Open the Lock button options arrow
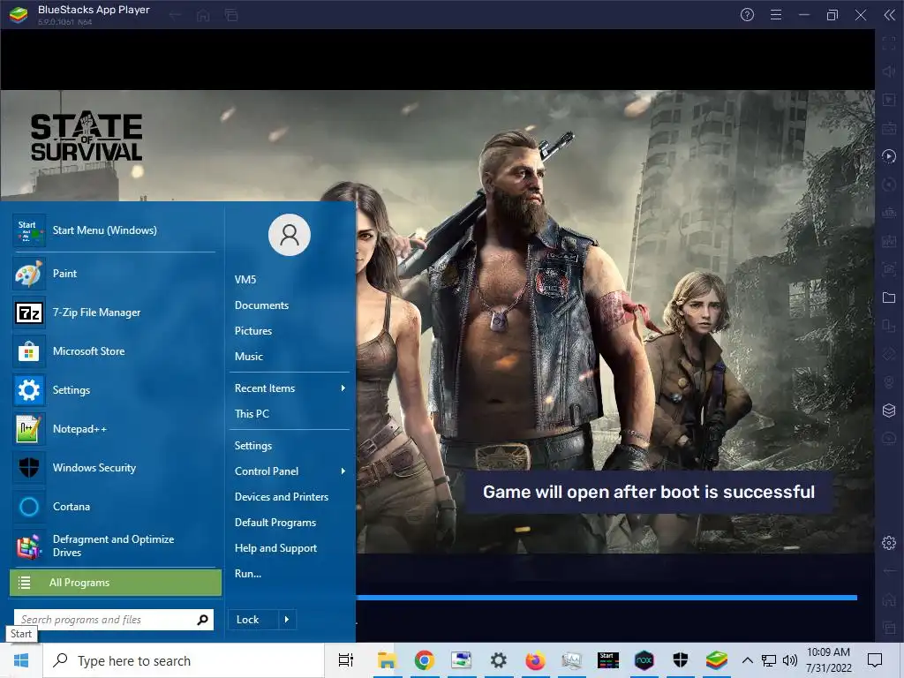904x678 pixels. [287, 620]
